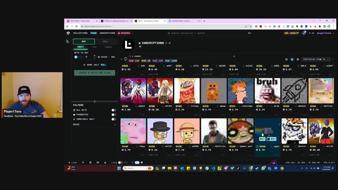Toggle the Favorites filter switch
This screenshot has height=190, width=338.
pos(114,115)
